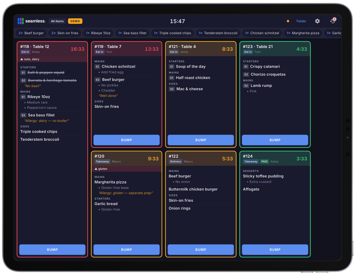Select the 2× Skin-on fries summary chip

(65, 33)
